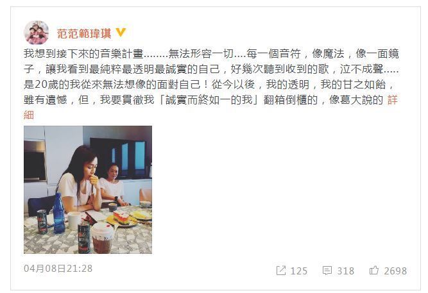Click the username 范范範瑋琪

(x=84, y=33)
